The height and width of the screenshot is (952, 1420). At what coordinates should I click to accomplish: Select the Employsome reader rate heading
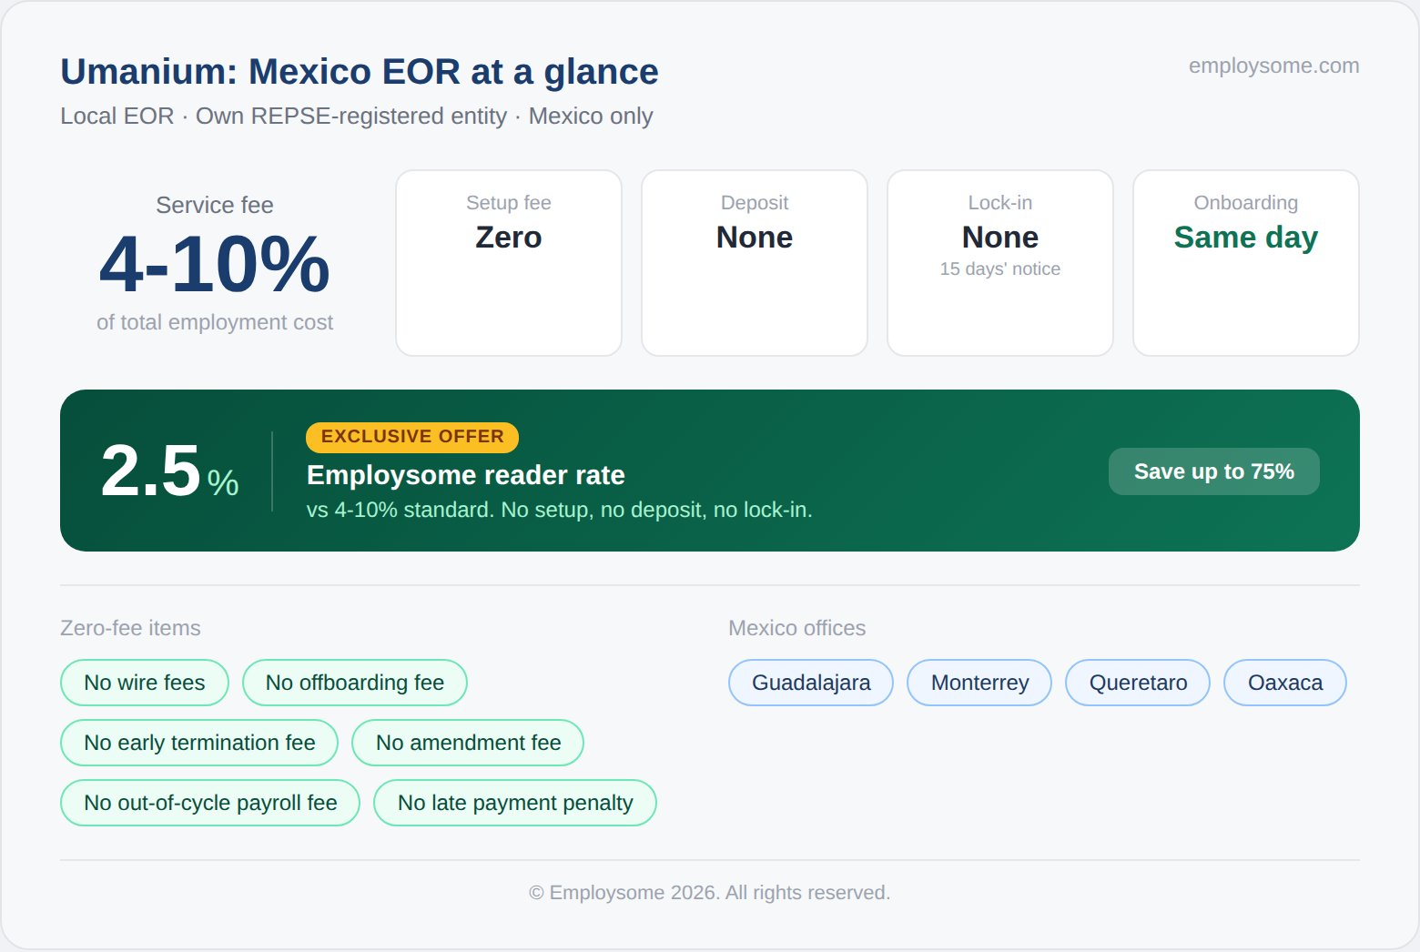465,475
